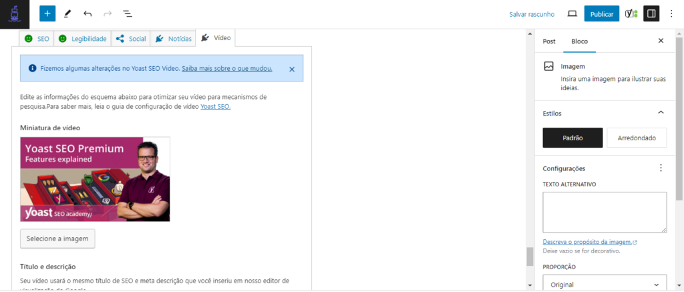This screenshot has height=292, width=684.
Task: Click the editor vertical scrollbar thumb
Action: click(530, 256)
